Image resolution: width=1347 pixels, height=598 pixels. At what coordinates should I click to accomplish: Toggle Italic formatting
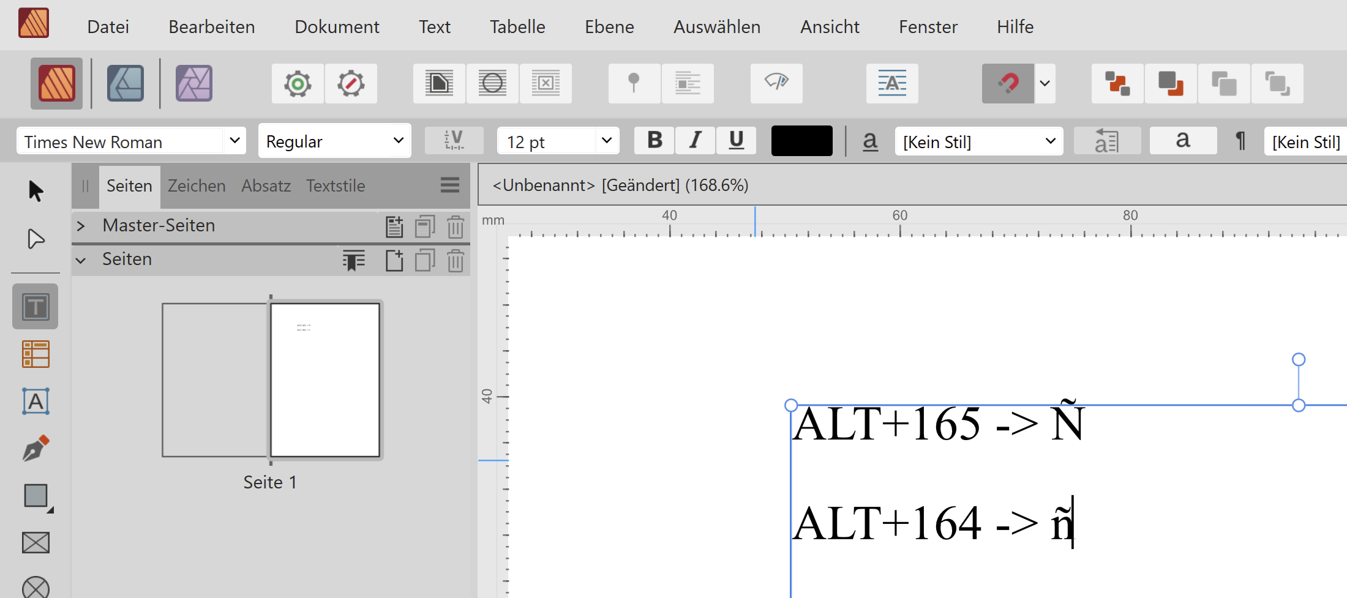pyautogui.click(x=695, y=141)
